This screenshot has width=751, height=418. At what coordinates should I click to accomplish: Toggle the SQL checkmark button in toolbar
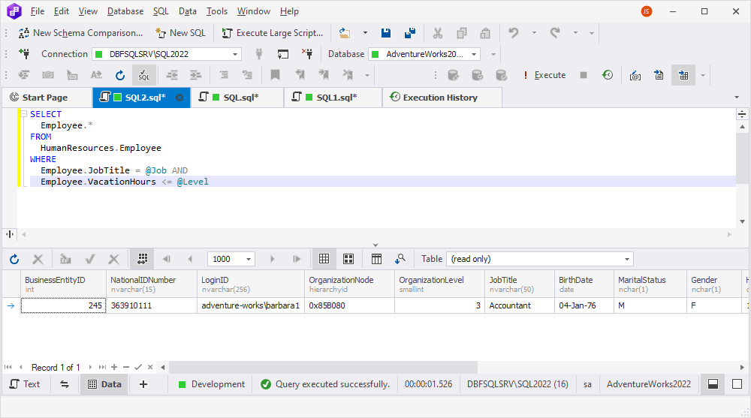click(x=144, y=75)
